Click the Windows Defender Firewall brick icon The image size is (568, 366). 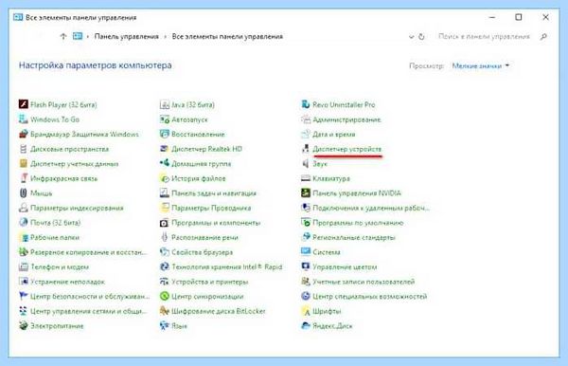[x=23, y=135]
